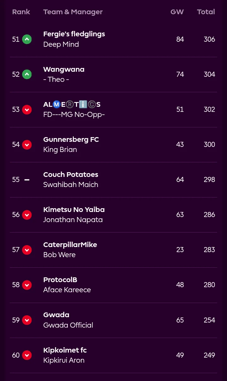Open Fergie's fledglings team
Screen dimensions: 227x381
pos(74,34)
